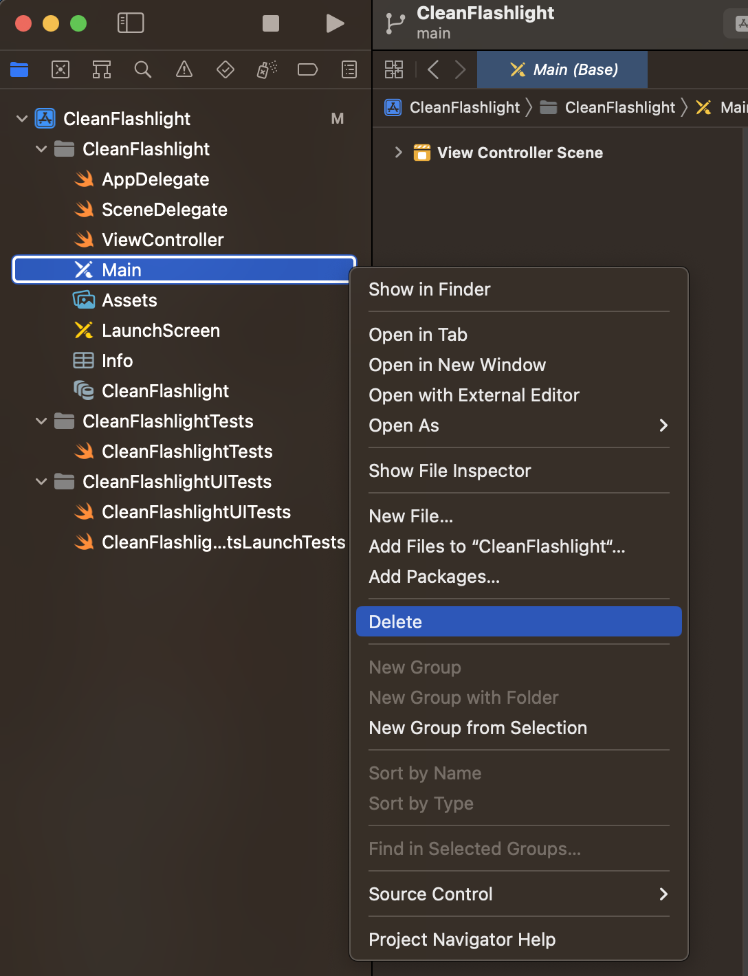Expand the Open As submenu
Image resolution: width=748 pixels, height=976 pixels.
click(x=519, y=425)
